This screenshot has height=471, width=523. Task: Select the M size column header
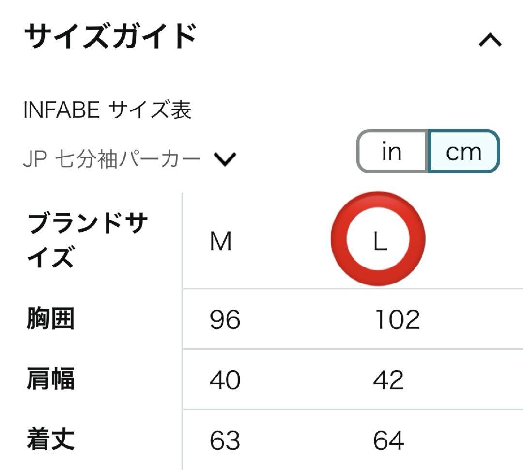[x=220, y=241]
